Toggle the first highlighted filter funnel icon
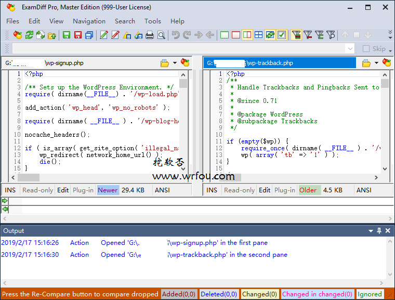The image size is (395, 300). (x=296, y=35)
